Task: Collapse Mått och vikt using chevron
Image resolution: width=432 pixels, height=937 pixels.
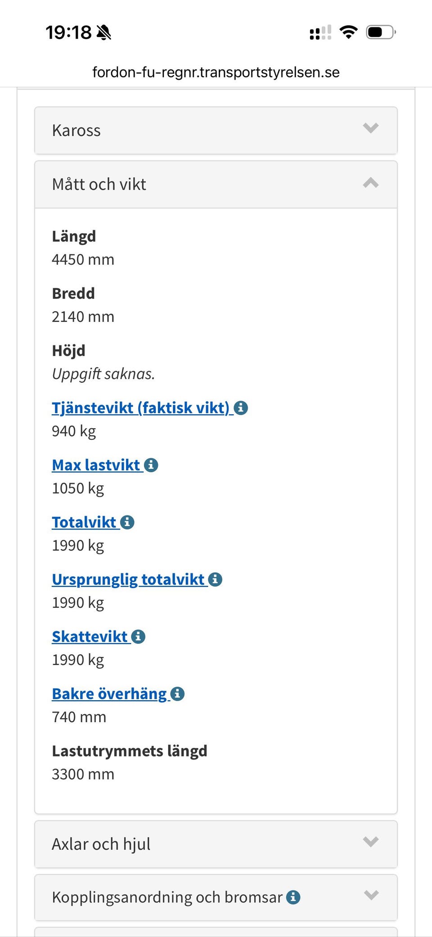Action: tap(371, 183)
